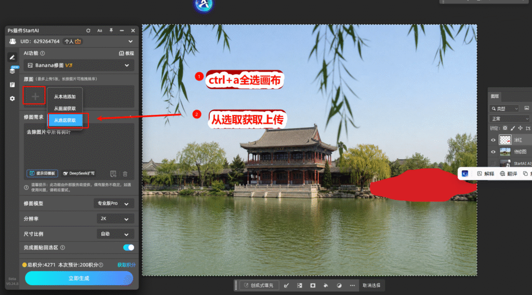Choose 从图层获取 menu option
This screenshot has height=295, width=532.
(x=65, y=109)
